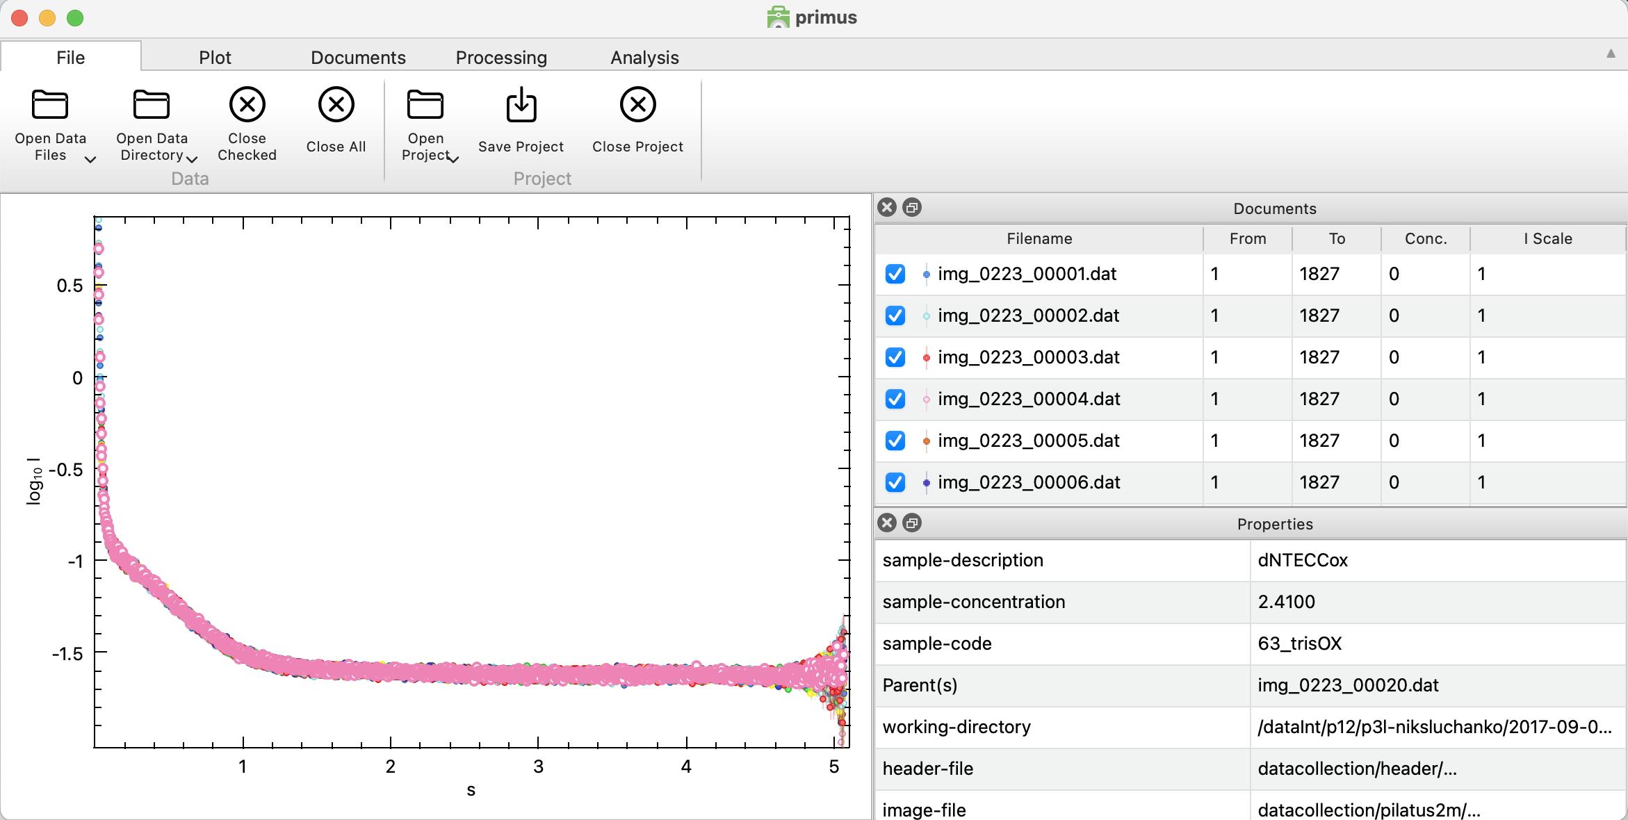Close the Properties panel with its X icon
Viewport: 1628px width, 820px height.
click(x=887, y=523)
